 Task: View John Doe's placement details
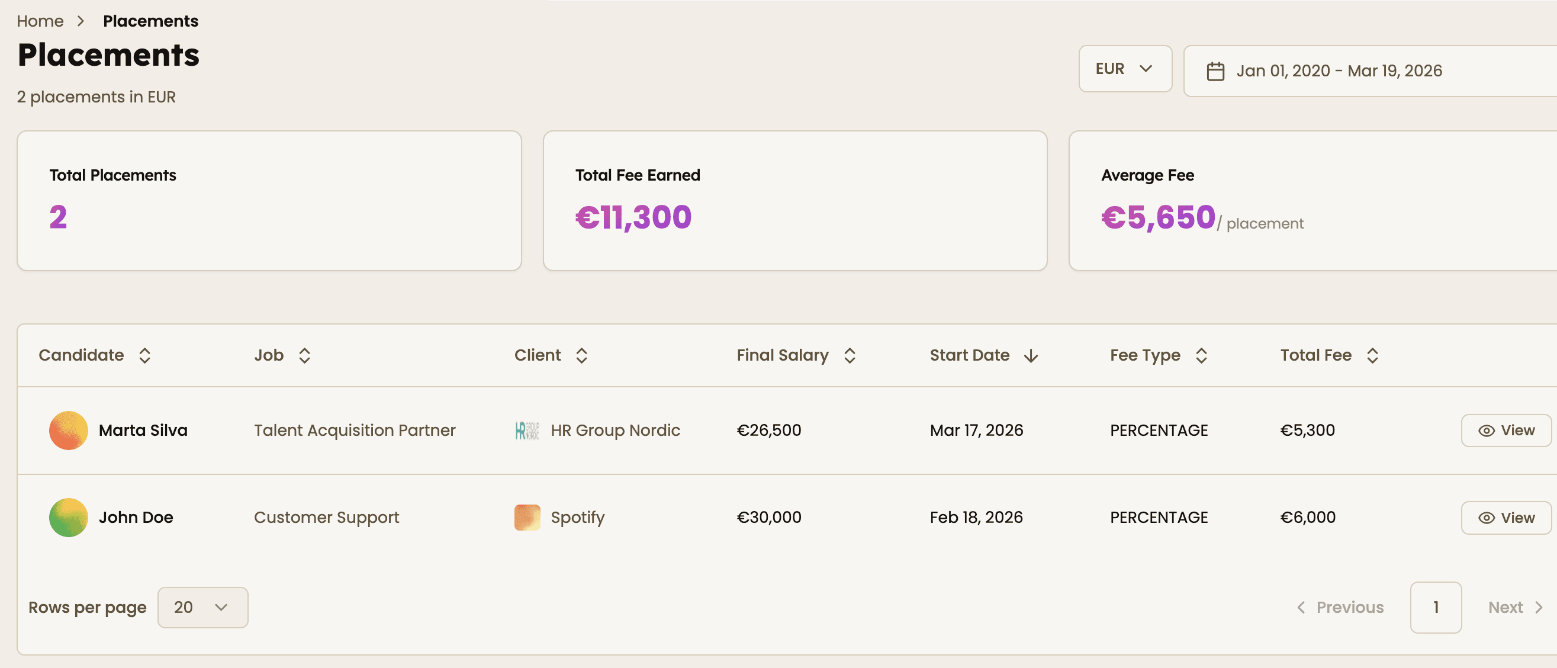(1505, 518)
